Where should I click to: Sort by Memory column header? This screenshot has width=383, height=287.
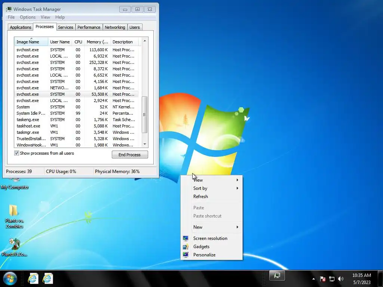click(97, 42)
